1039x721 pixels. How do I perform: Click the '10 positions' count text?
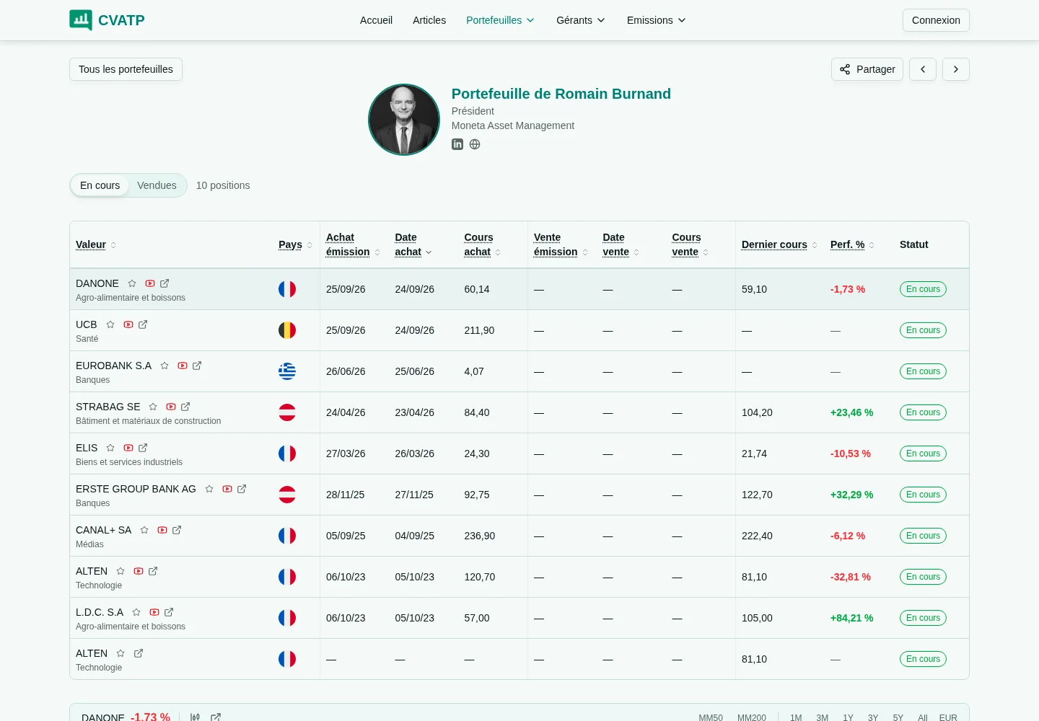tap(223, 185)
